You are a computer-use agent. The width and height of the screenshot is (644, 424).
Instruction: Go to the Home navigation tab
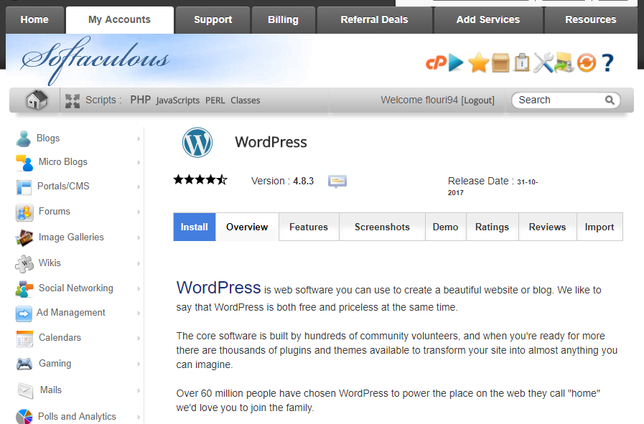pos(34,19)
